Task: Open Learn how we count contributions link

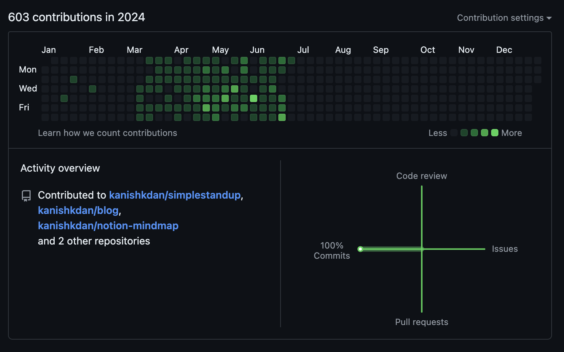Action: 107,133
